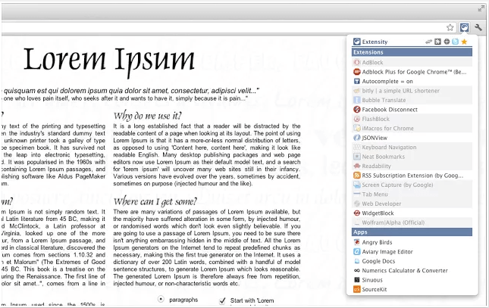
Task: Open Extensity options via the round gear icon
Action: tap(447, 42)
